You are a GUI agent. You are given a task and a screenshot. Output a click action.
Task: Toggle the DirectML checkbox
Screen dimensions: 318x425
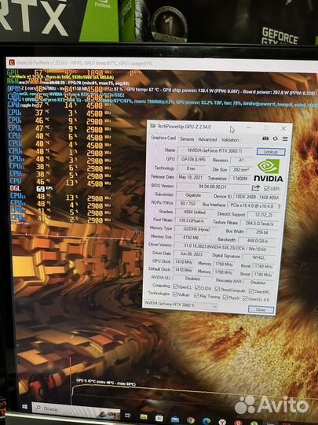(251, 291)
